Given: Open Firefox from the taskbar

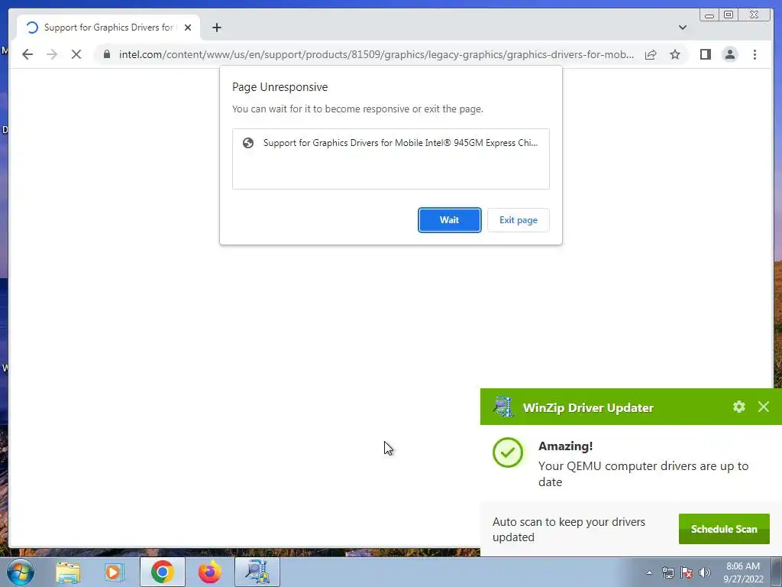Looking at the screenshot, I should pyautogui.click(x=209, y=572).
